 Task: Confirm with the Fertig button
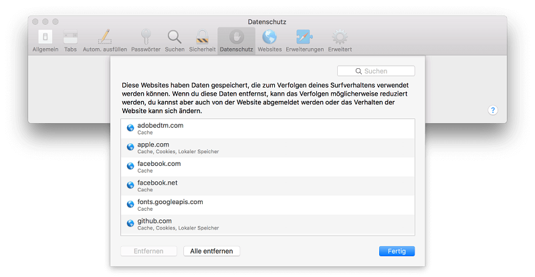[x=397, y=251]
